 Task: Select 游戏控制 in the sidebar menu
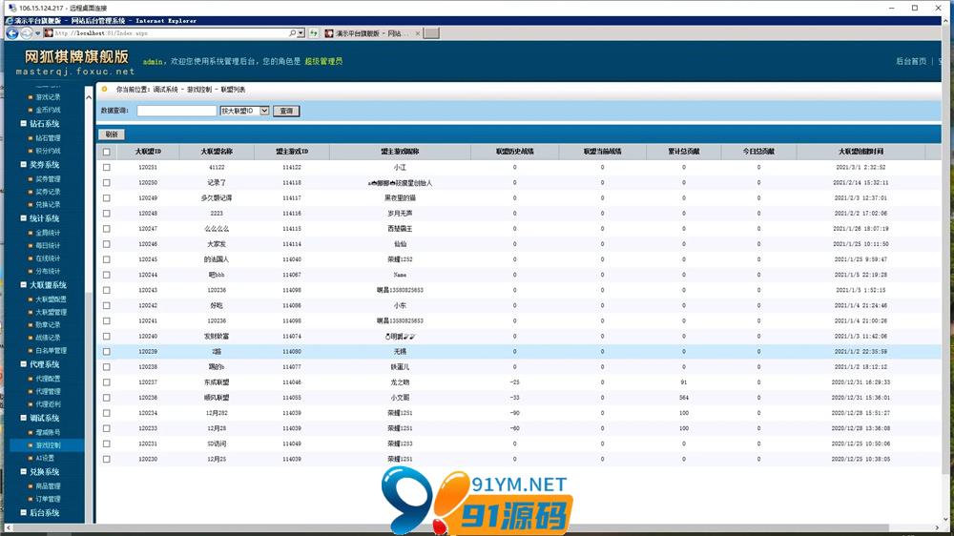pyautogui.click(x=48, y=445)
